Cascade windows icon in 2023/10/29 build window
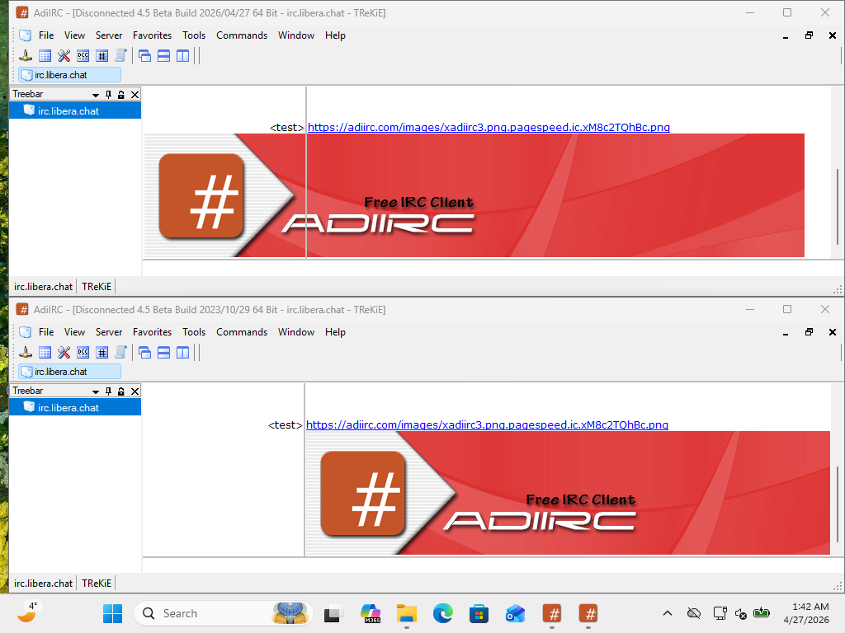This screenshot has width=845, height=633. coord(144,353)
